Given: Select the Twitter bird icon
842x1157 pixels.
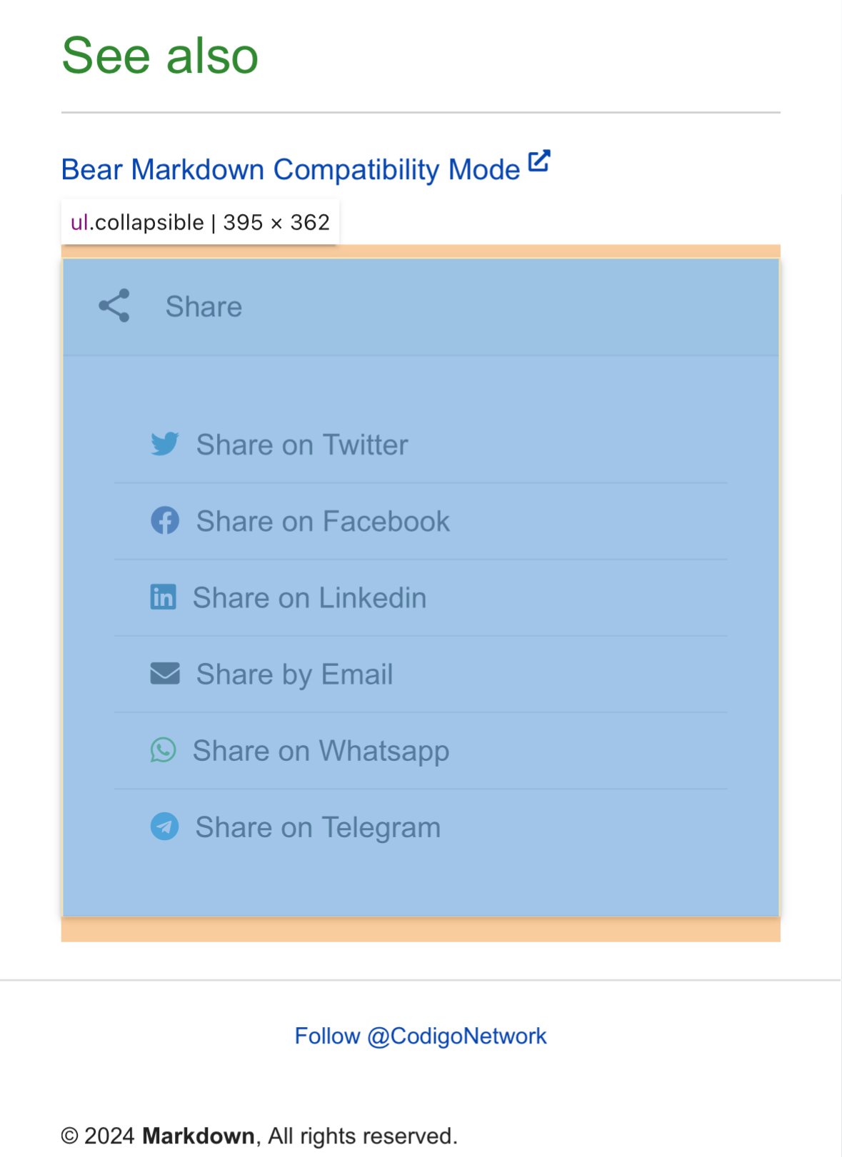Looking at the screenshot, I should [165, 444].
